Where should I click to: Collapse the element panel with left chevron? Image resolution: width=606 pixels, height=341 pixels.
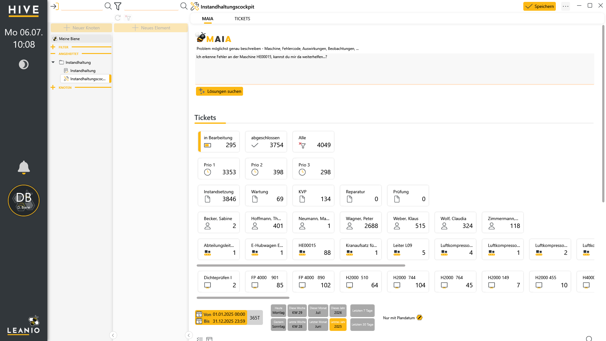click(189, 335)
